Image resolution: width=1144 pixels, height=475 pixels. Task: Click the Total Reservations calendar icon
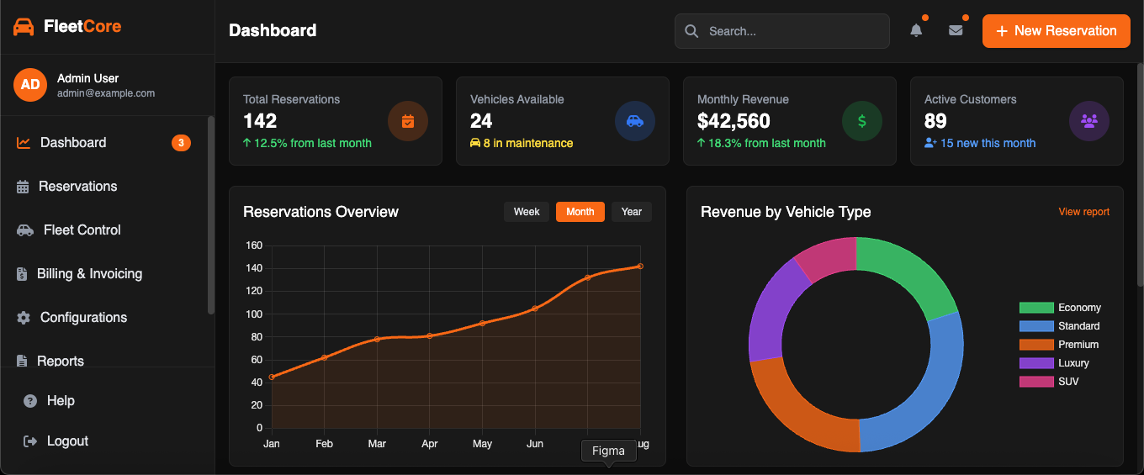coord(408,121)
